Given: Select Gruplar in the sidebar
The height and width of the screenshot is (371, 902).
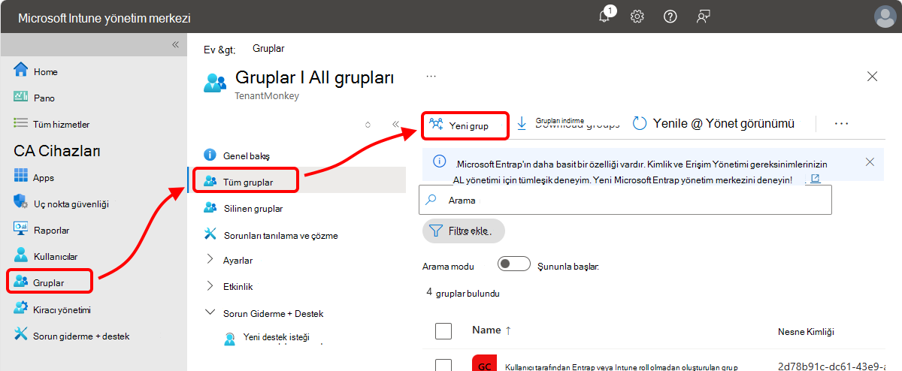Looking at the screenshot, I should 49,282.
